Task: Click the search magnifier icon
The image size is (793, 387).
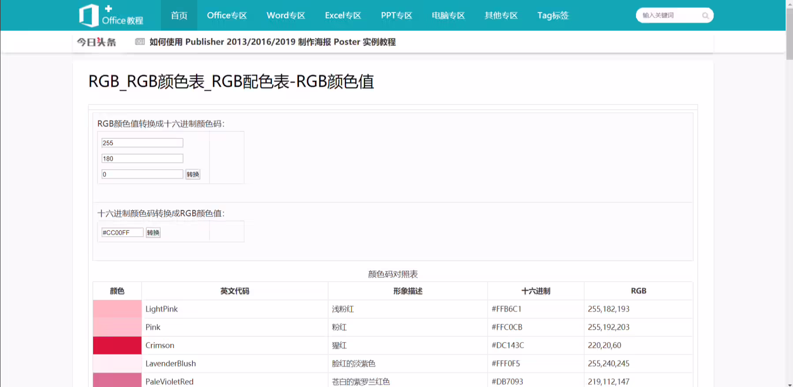Action: [705, 15]
